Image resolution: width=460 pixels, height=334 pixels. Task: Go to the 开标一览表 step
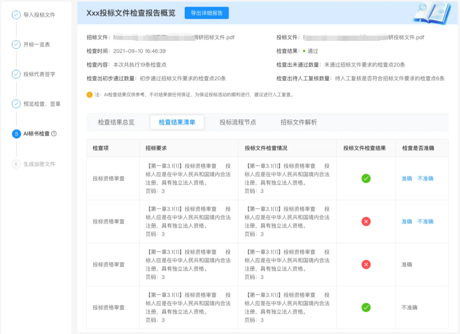tap(37, 44)
